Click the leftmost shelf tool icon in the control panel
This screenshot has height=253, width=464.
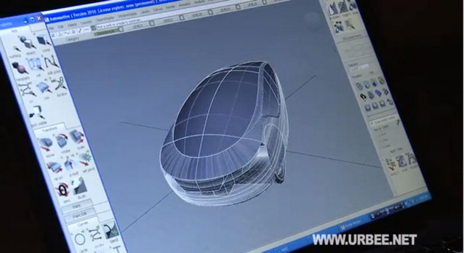[x=391, y=164]
